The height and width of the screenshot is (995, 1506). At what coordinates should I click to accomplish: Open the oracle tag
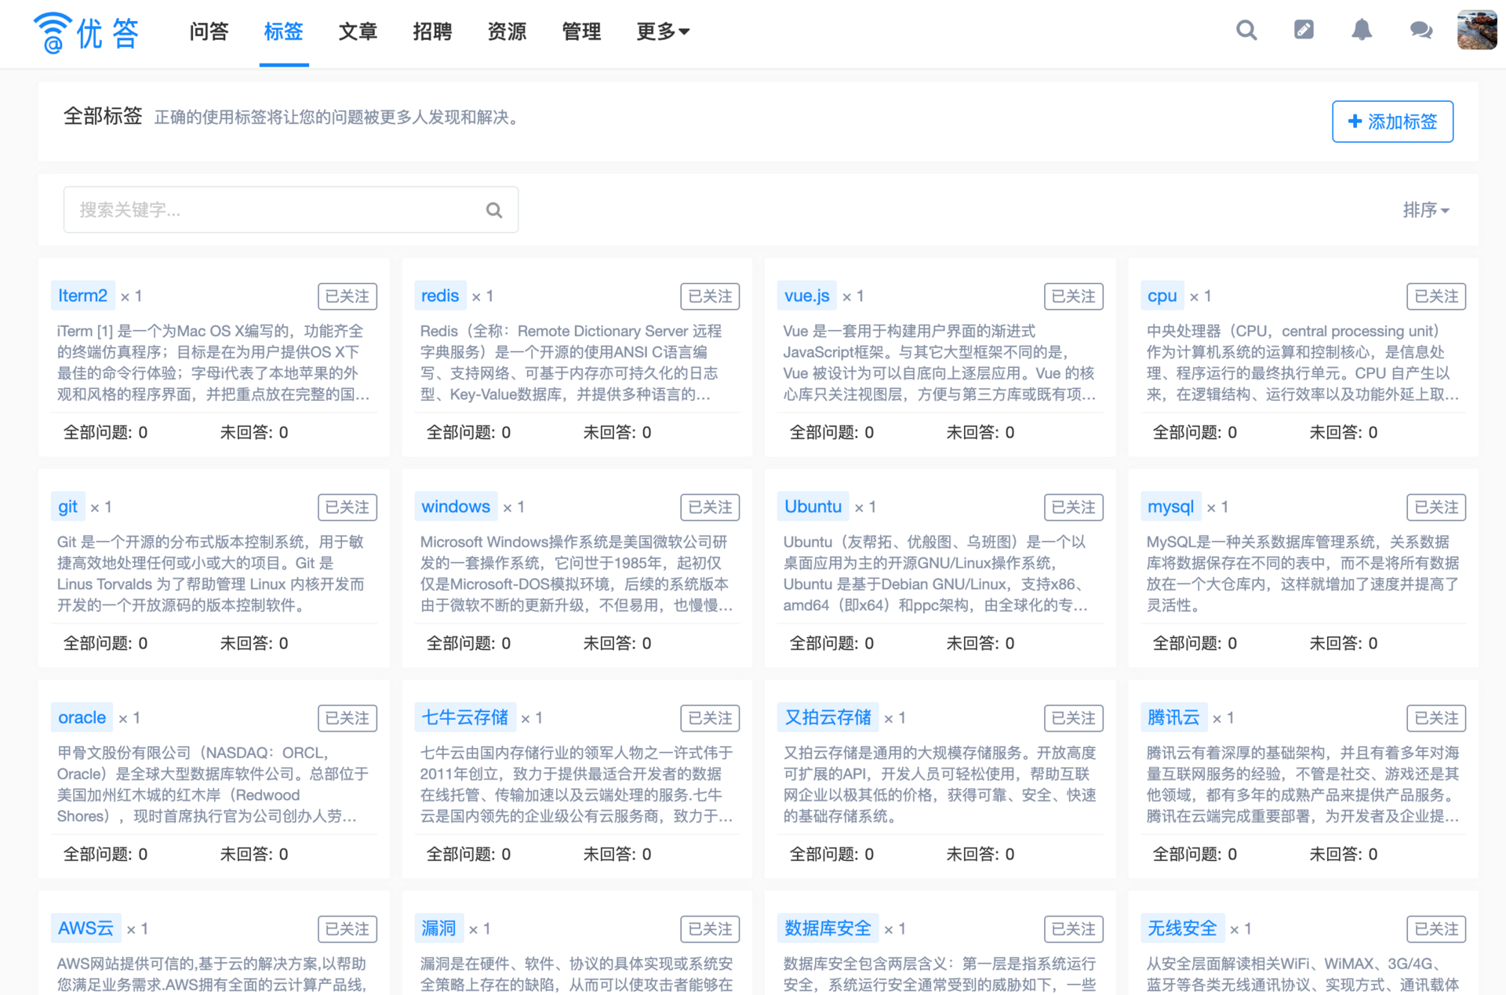(x=82, y=717)
